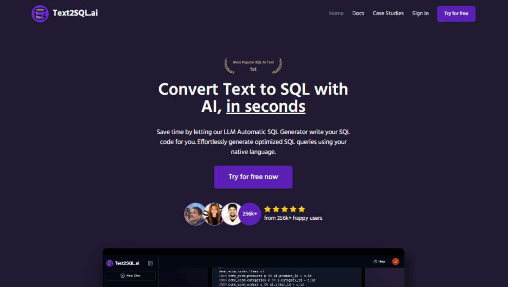The width and height of the screenshot is (508, 287).
Task: Click the Text2SQL.ai database logo in header
Action: tap(40, 14)
